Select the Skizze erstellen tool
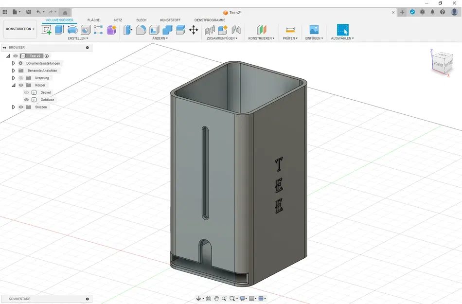Image resolution: width=462 pixels, height=304 pixels. tap(47, 29)
